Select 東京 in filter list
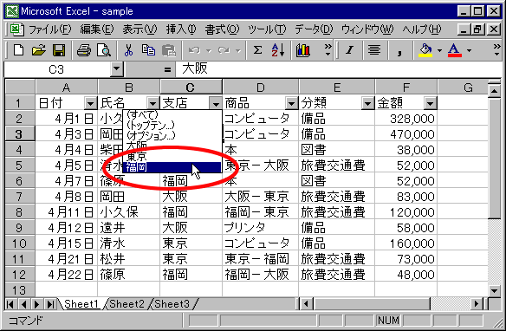Viewport: 506px width, 331px height. point(172,157)
